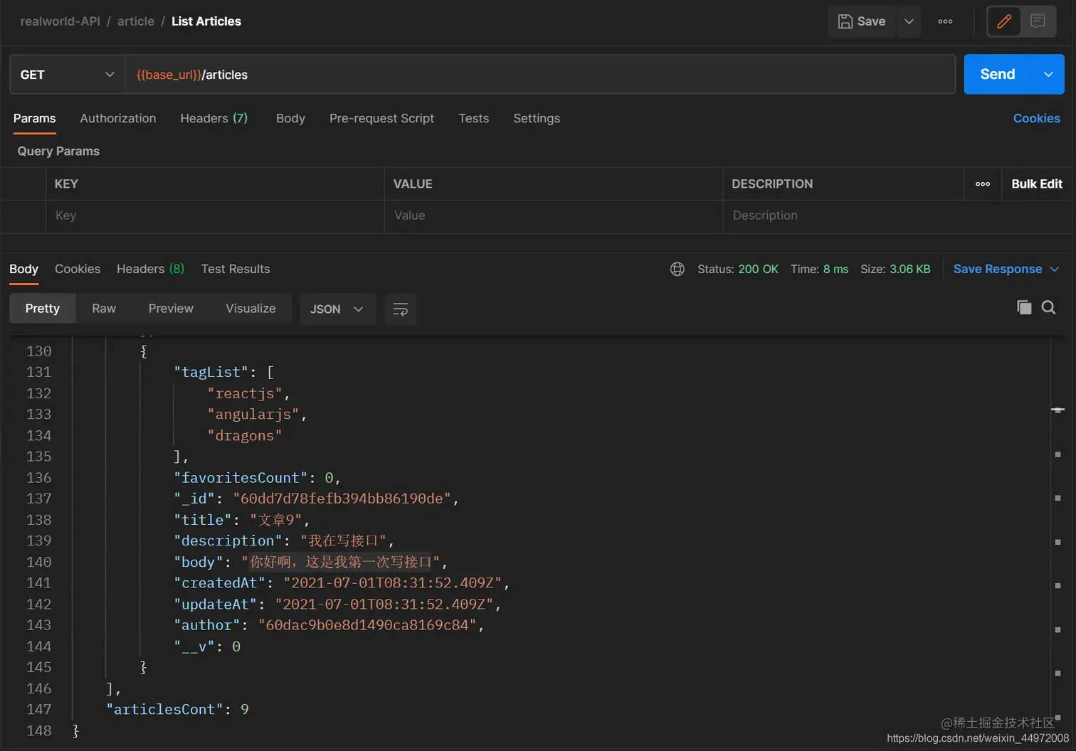This screenshot has width=1076, height=751.
Task: Open the JSON format dropdown
Action: point(337,309)
